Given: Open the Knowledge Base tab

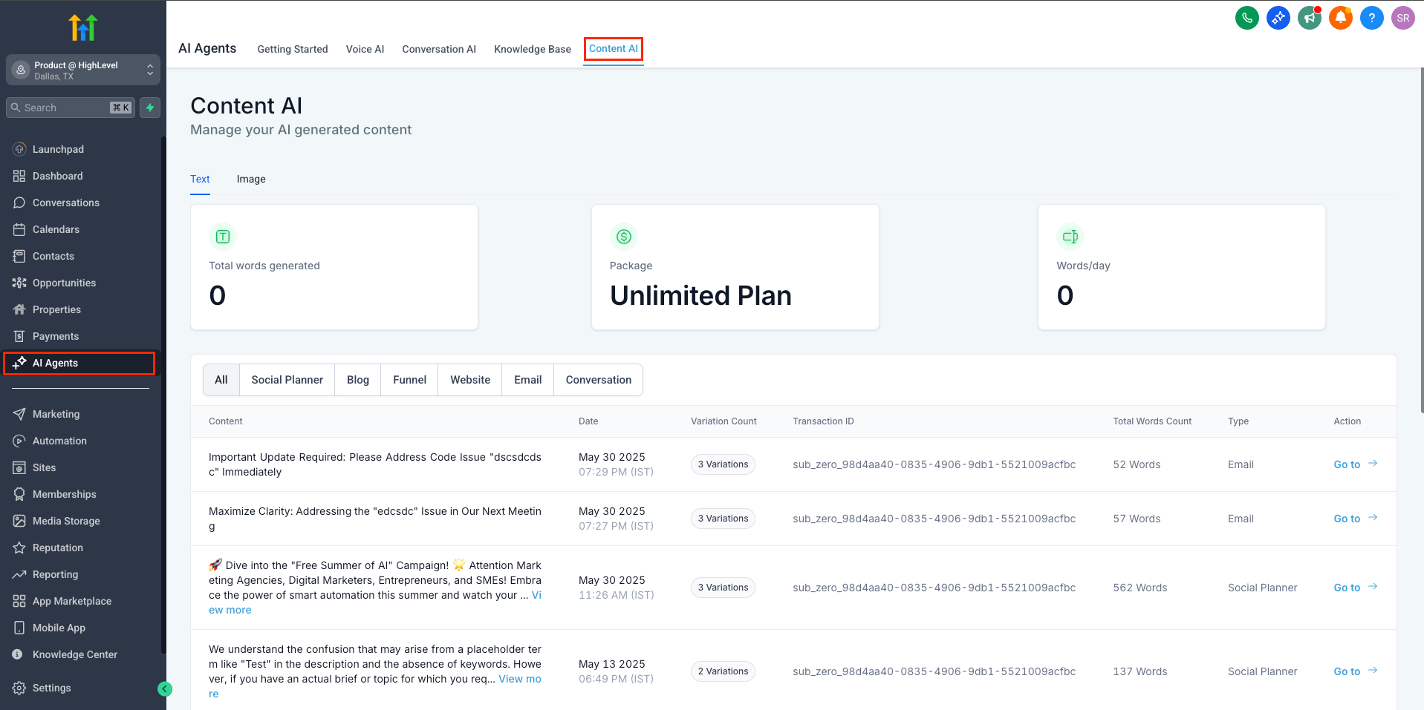Looking at the screenshot, I should [533, 49].
